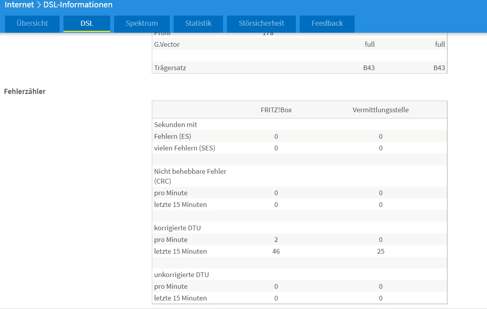Click the vielen Fehlern (SES) label
Viewport: 487px width, 309px height.
[185, 148]
